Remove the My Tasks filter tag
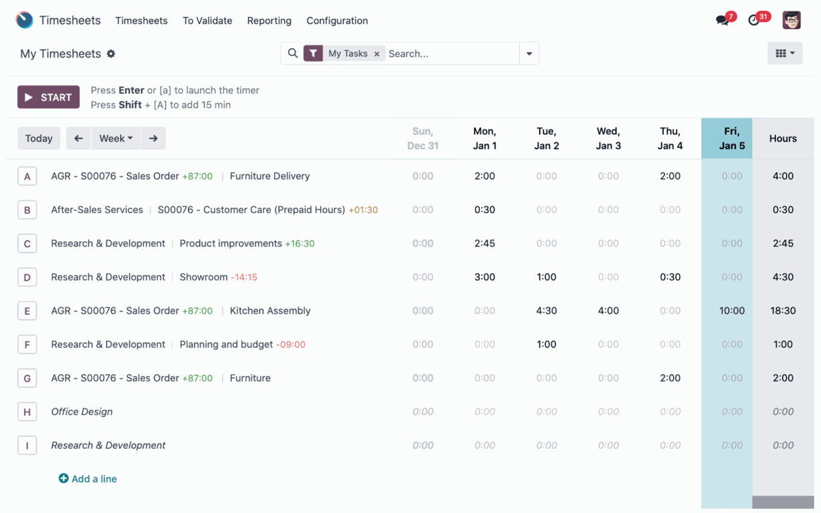This screenshot has height=513, width=821. (x=376, y=53)
